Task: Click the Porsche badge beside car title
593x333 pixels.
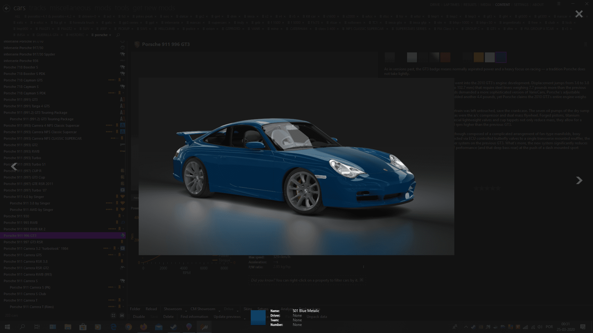Action: coord(137,44)
